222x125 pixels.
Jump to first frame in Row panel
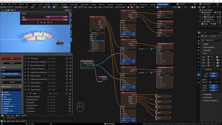(x=38, y=23)
